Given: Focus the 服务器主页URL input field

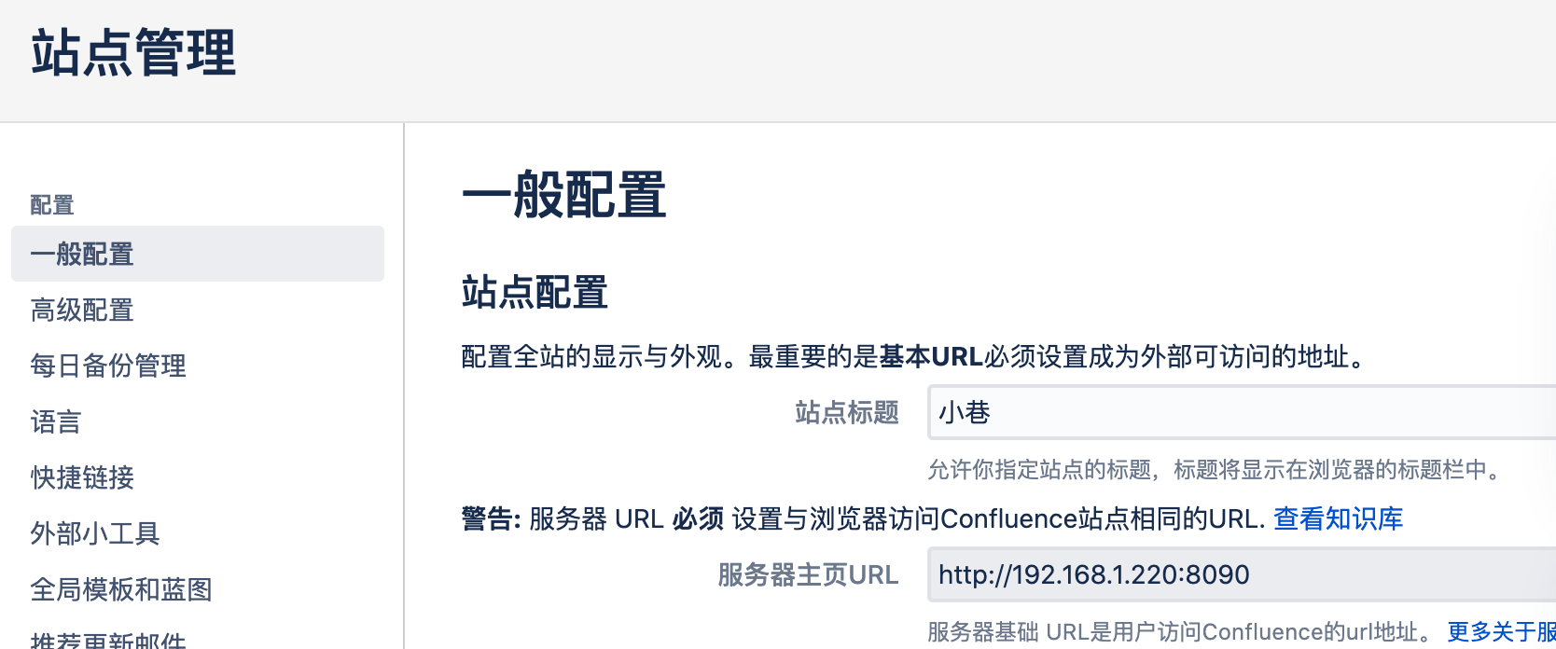Looking at the screenshot, I should click(1241, 574).
